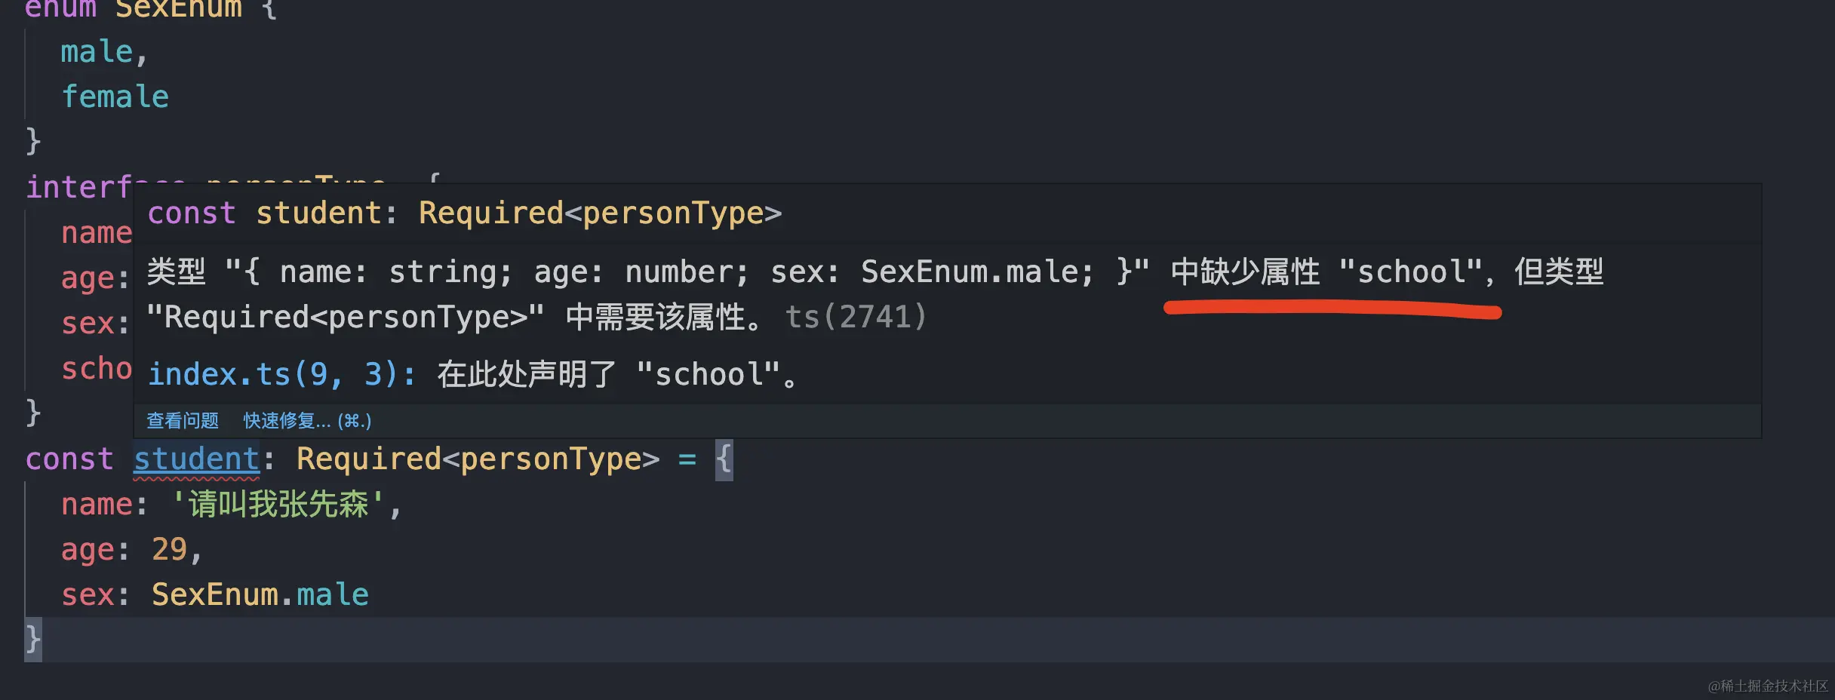
Task: Click the age key in the student object
Action: [88, 550]
